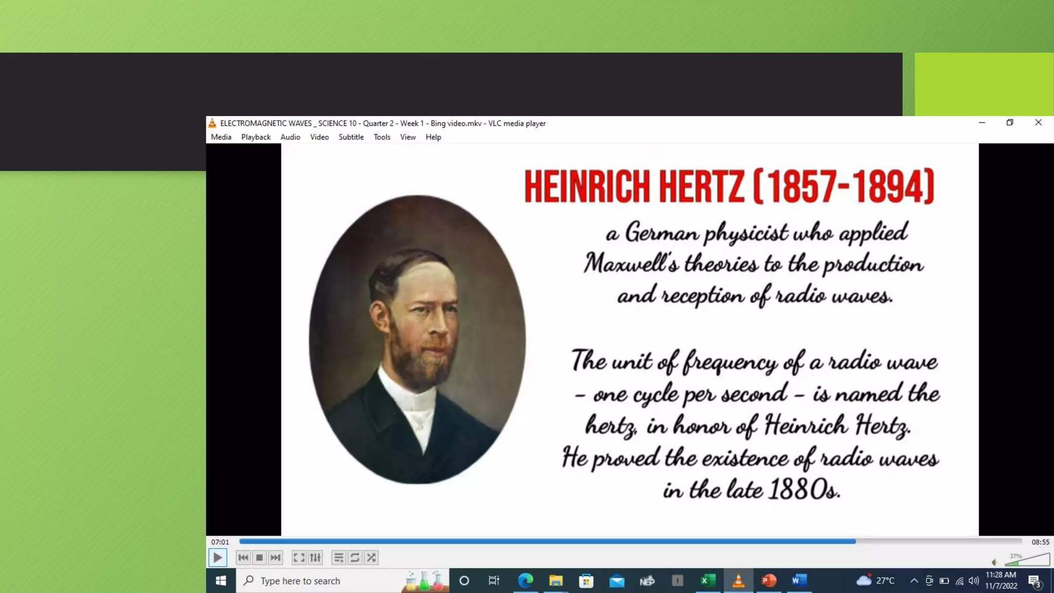
Task: Open the Wi-Fi network tray icon
Action: click(959, 581)
